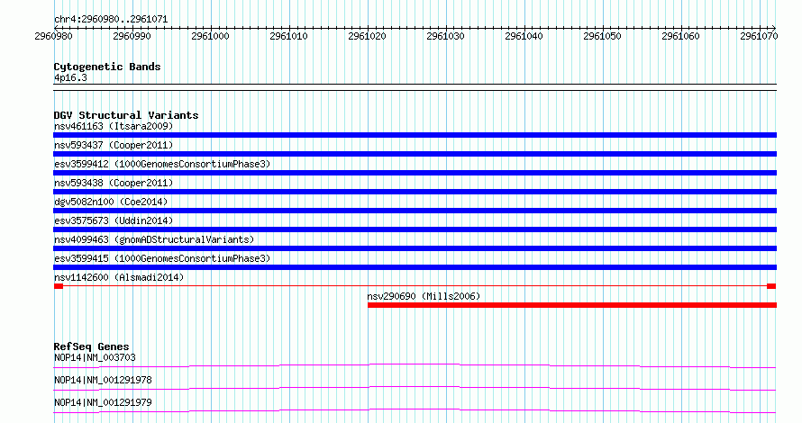
Task: Click the blue bar for nsv461163
Action: click(415, 135)
